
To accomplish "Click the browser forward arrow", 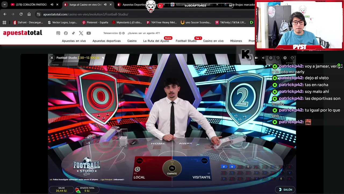I will [13, 14].
